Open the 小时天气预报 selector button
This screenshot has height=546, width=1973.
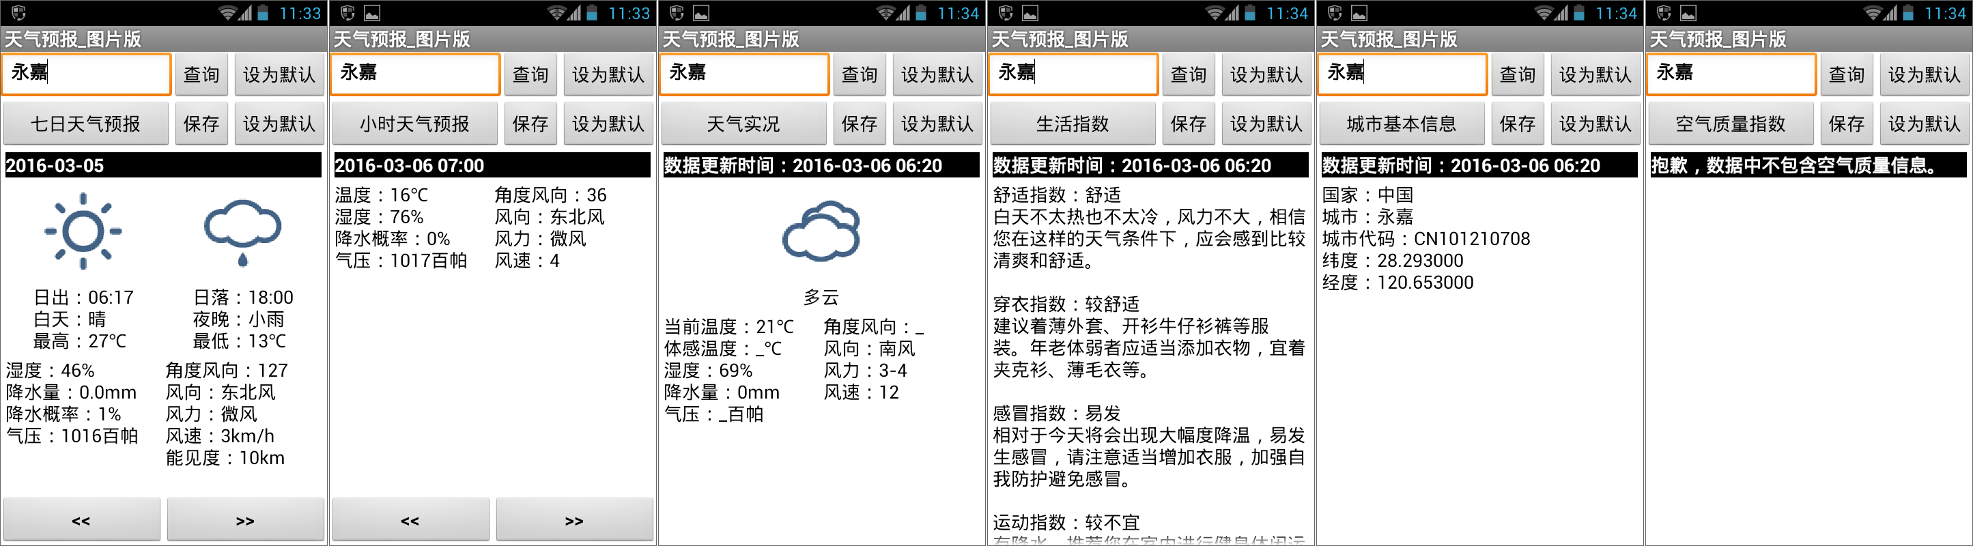(414, 124)
